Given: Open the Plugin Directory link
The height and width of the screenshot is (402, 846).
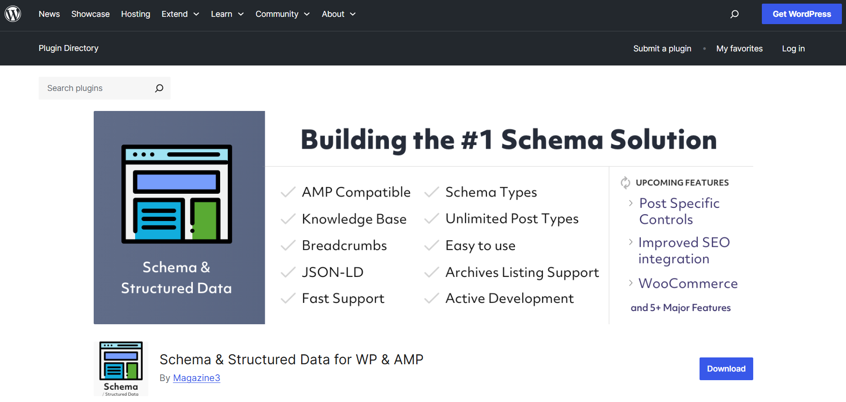Looking at the screenshot, I should coord(68,48).
